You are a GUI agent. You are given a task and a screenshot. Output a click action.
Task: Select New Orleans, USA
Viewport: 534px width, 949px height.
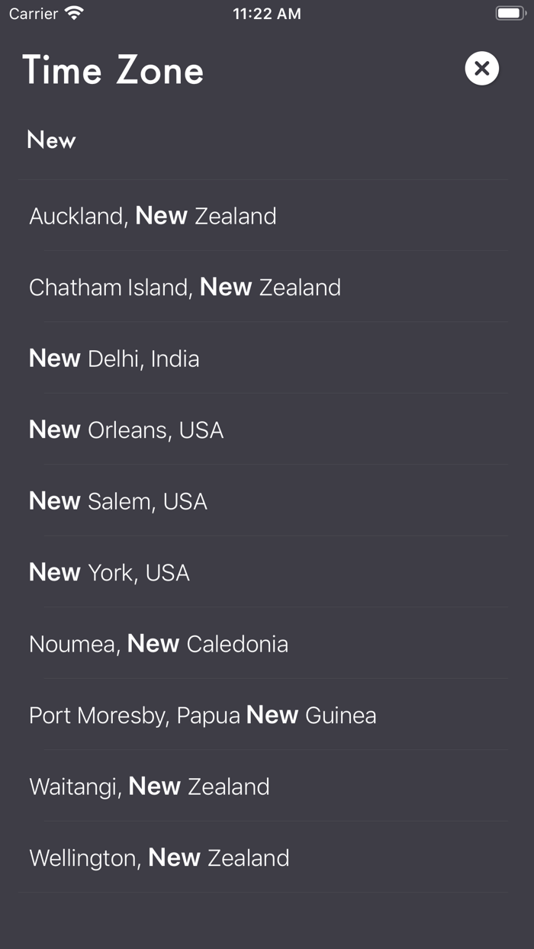(x=126, y=429)
